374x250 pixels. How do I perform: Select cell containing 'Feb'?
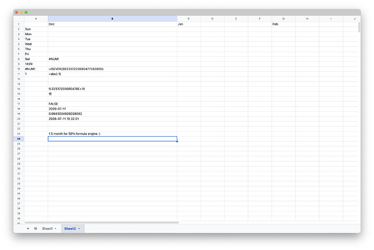click(283, 24)
